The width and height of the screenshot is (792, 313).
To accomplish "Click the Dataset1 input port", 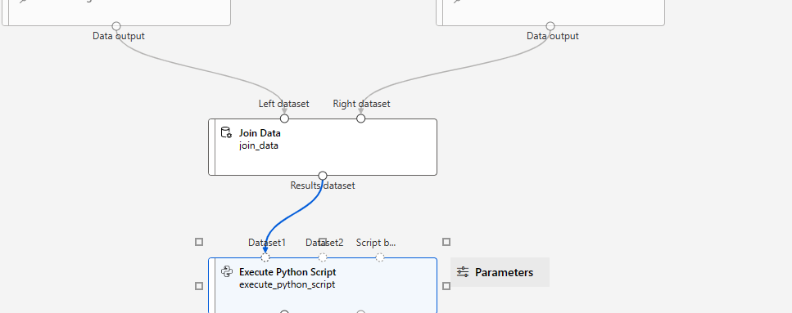I will click(265, 257).
